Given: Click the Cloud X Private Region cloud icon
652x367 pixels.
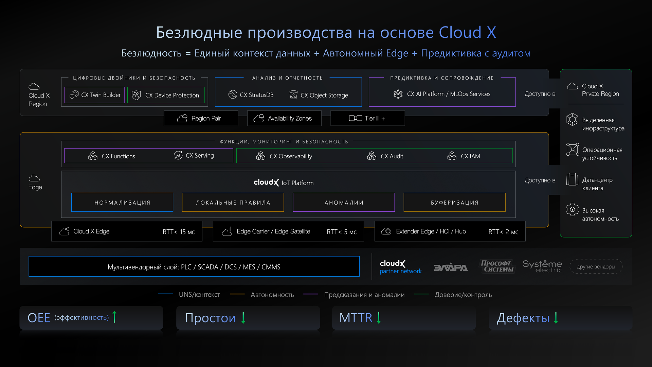Looking at the screenshot, I should click(573, 86).
